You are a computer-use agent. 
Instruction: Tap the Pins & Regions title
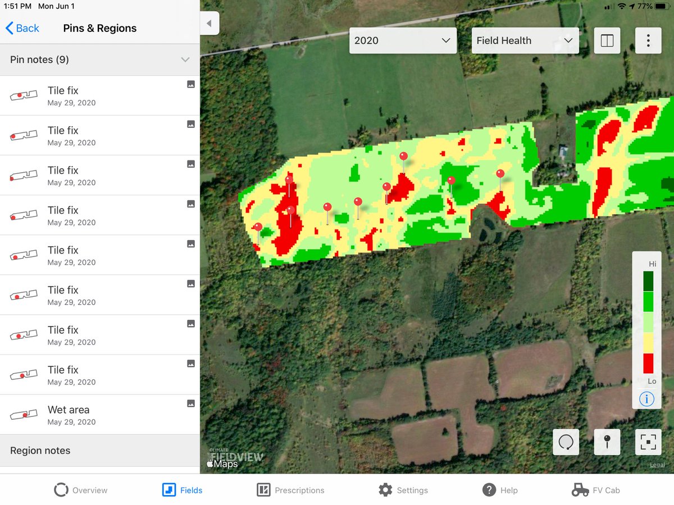100,28
